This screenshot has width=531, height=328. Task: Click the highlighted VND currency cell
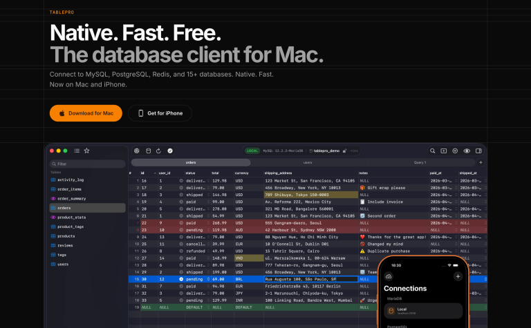(249, 258)
